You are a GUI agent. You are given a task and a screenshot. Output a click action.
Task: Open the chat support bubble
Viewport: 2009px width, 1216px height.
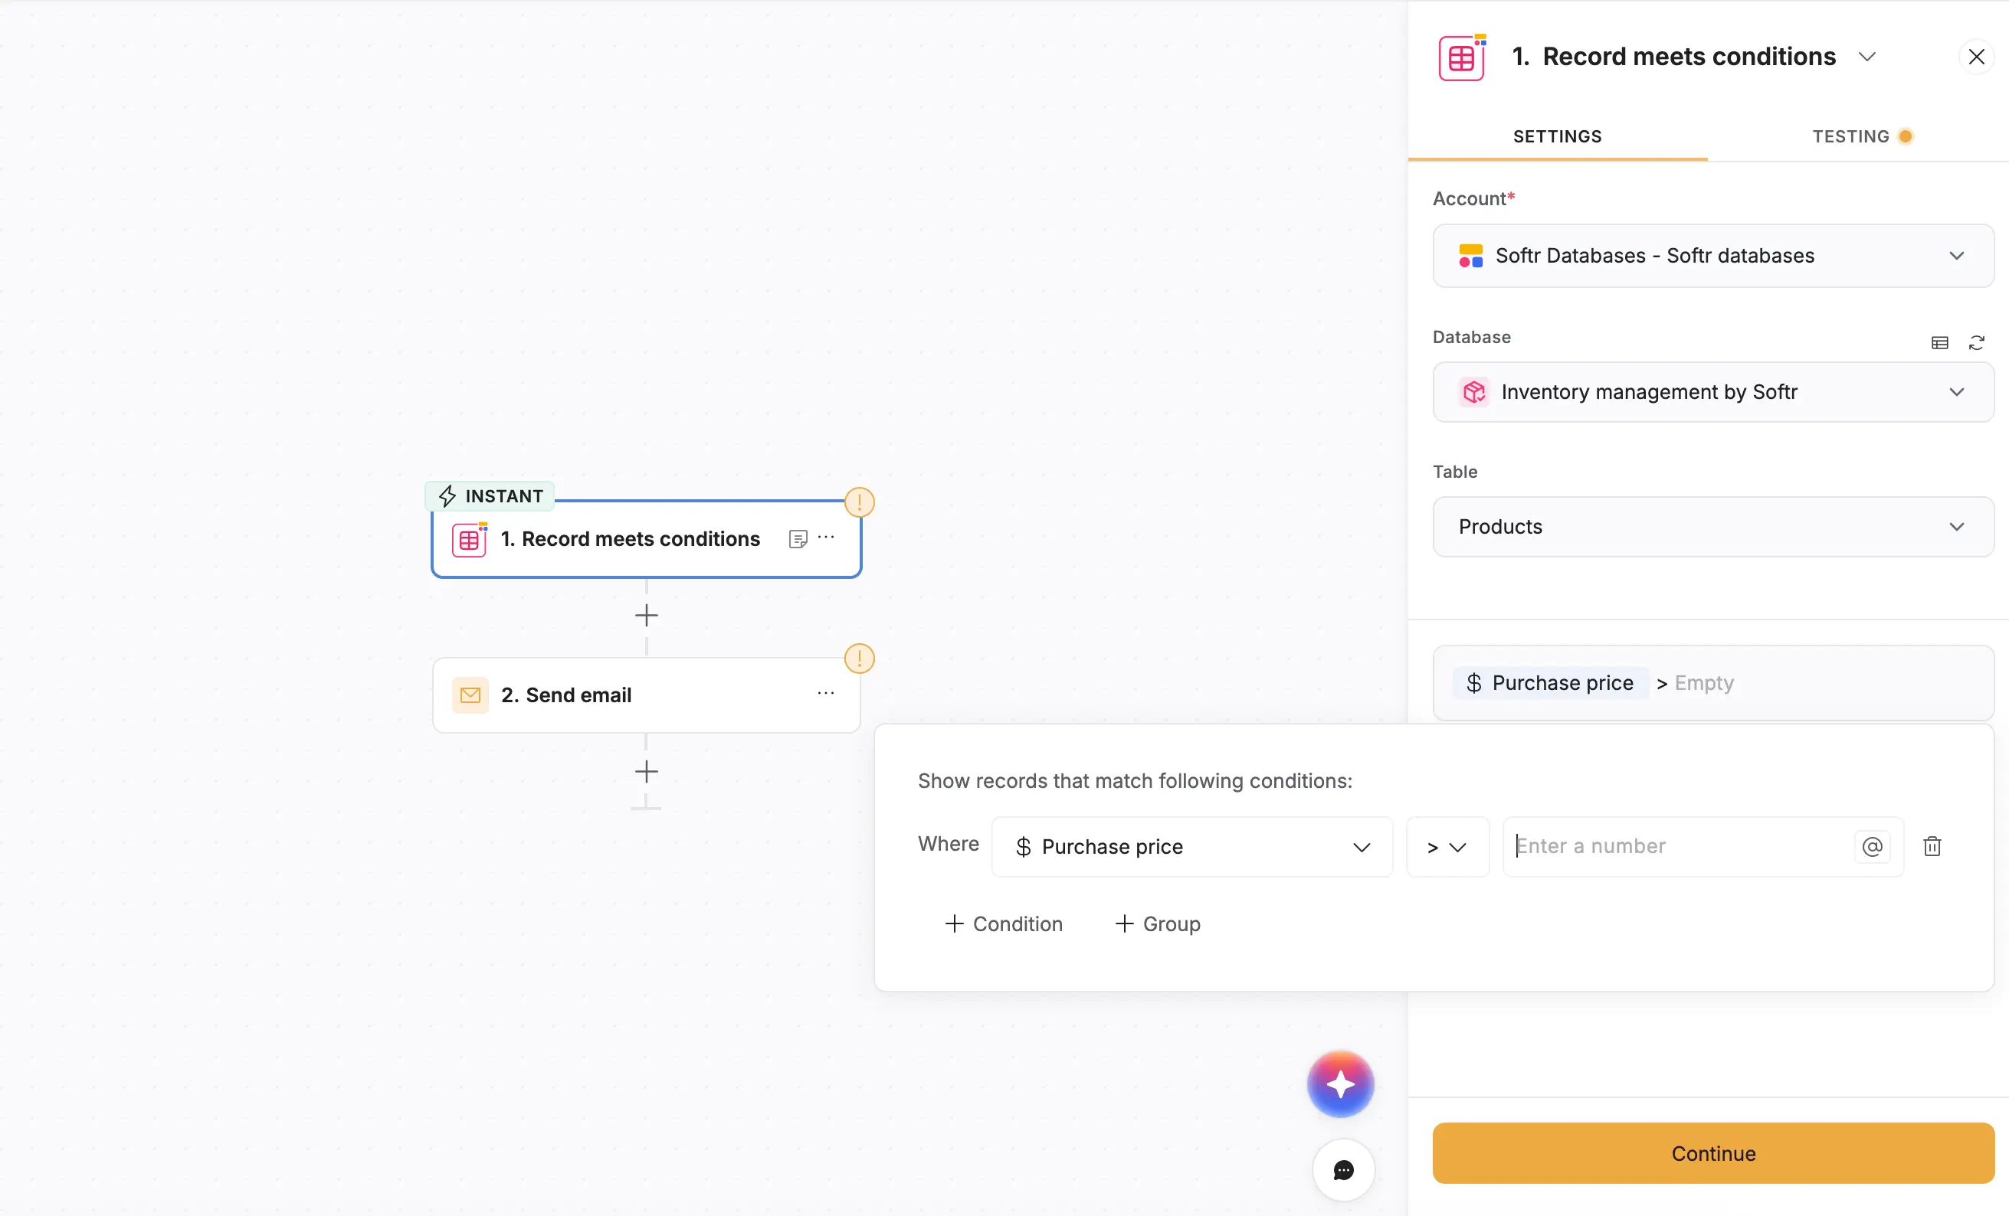(x=1343, y=1170)
